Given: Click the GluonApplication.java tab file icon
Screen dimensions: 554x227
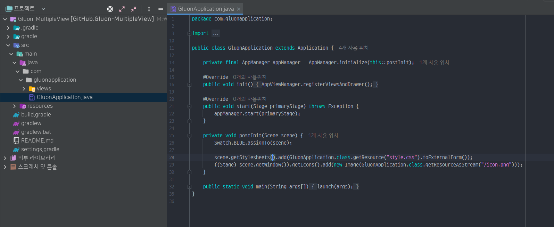Looking at the screenshot, I should (x=173, y=9).
